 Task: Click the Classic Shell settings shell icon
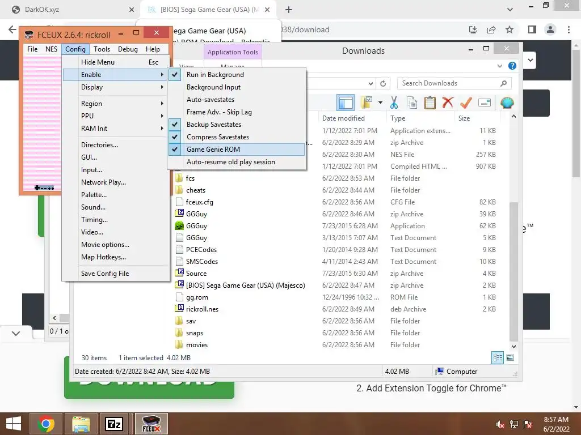(507, 103)
